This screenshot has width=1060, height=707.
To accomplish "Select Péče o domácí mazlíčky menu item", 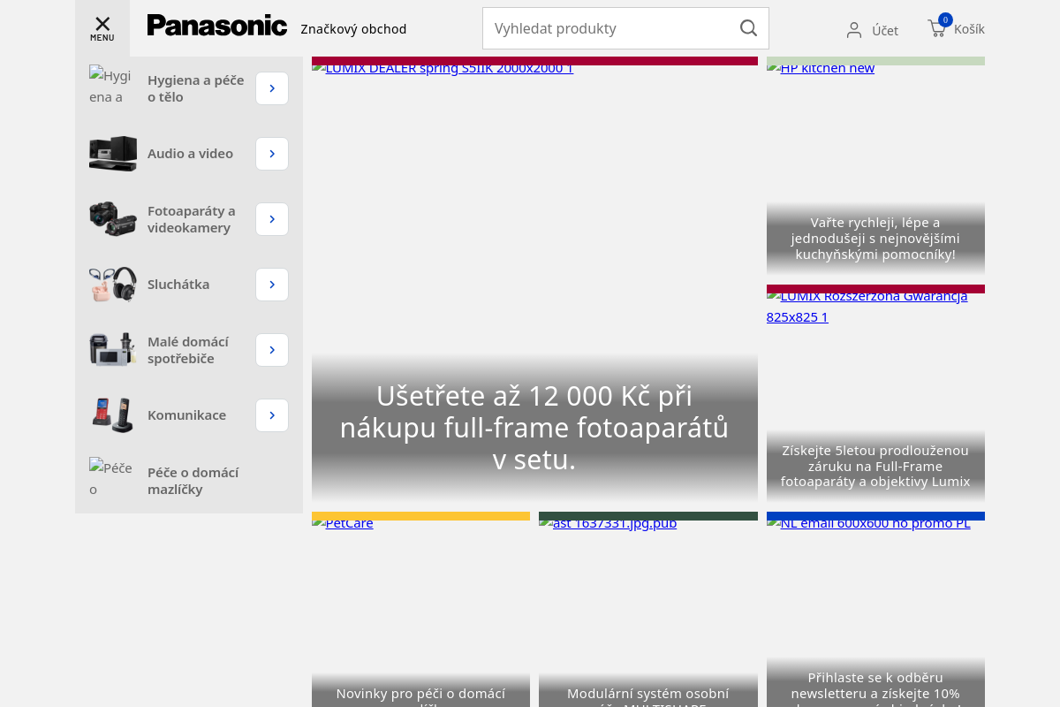I will (x=193, y=481).
